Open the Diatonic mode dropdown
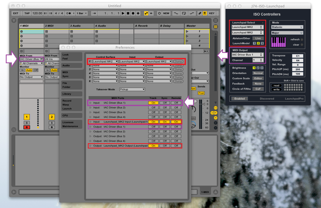 (x=287, y=27)
